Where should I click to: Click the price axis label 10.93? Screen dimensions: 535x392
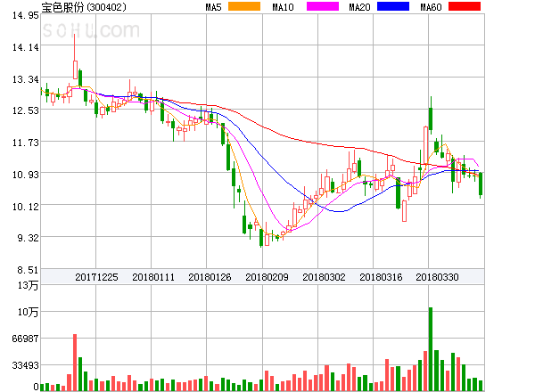26,175
